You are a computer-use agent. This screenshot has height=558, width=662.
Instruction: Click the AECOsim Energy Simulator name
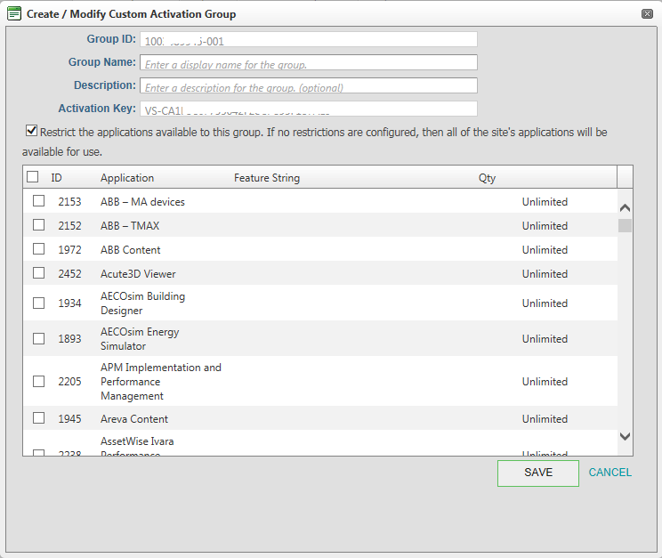[x=140, y=339]
